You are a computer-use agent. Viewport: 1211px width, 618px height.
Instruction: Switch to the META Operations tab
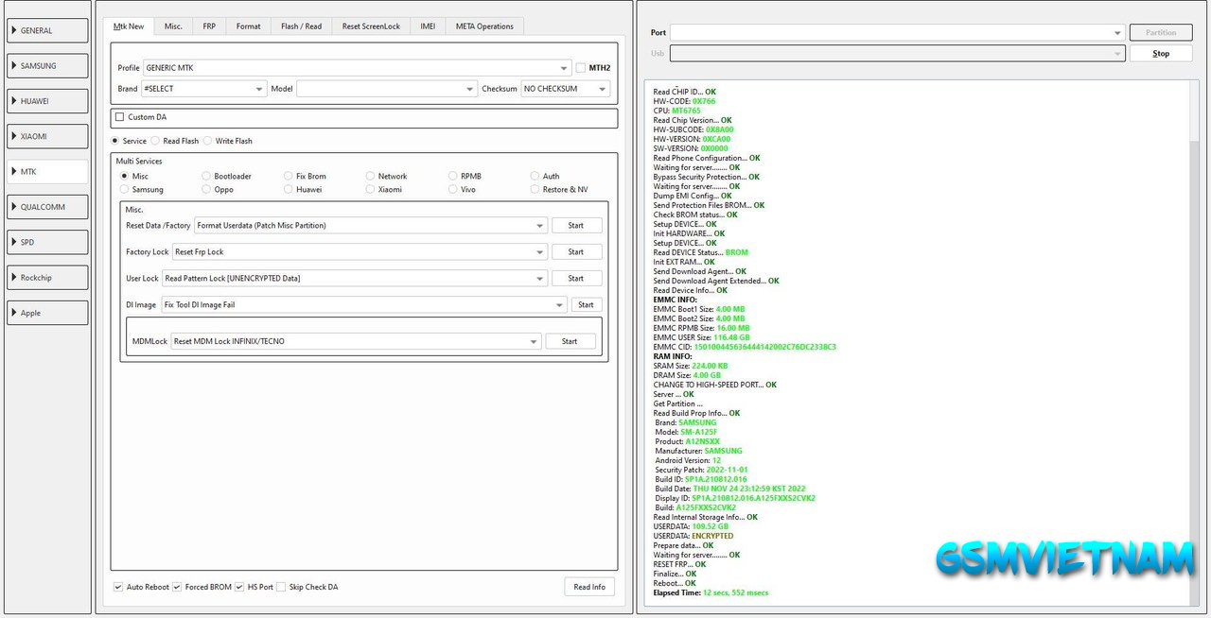pos(484,26)
